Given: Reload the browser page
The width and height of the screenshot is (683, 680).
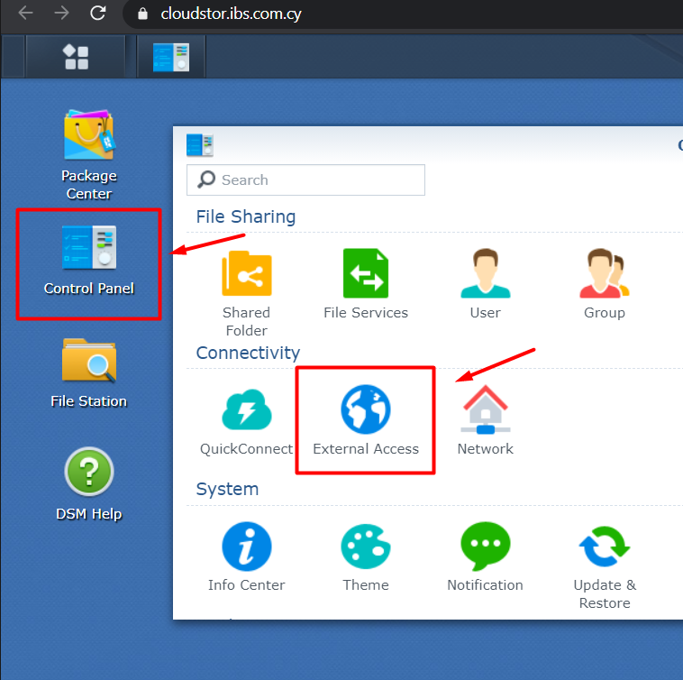Looking at the screenshot, I should coord(98,14).
